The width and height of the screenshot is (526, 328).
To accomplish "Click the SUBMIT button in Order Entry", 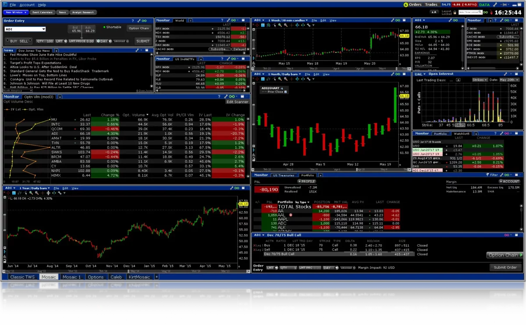I will 143,41.
